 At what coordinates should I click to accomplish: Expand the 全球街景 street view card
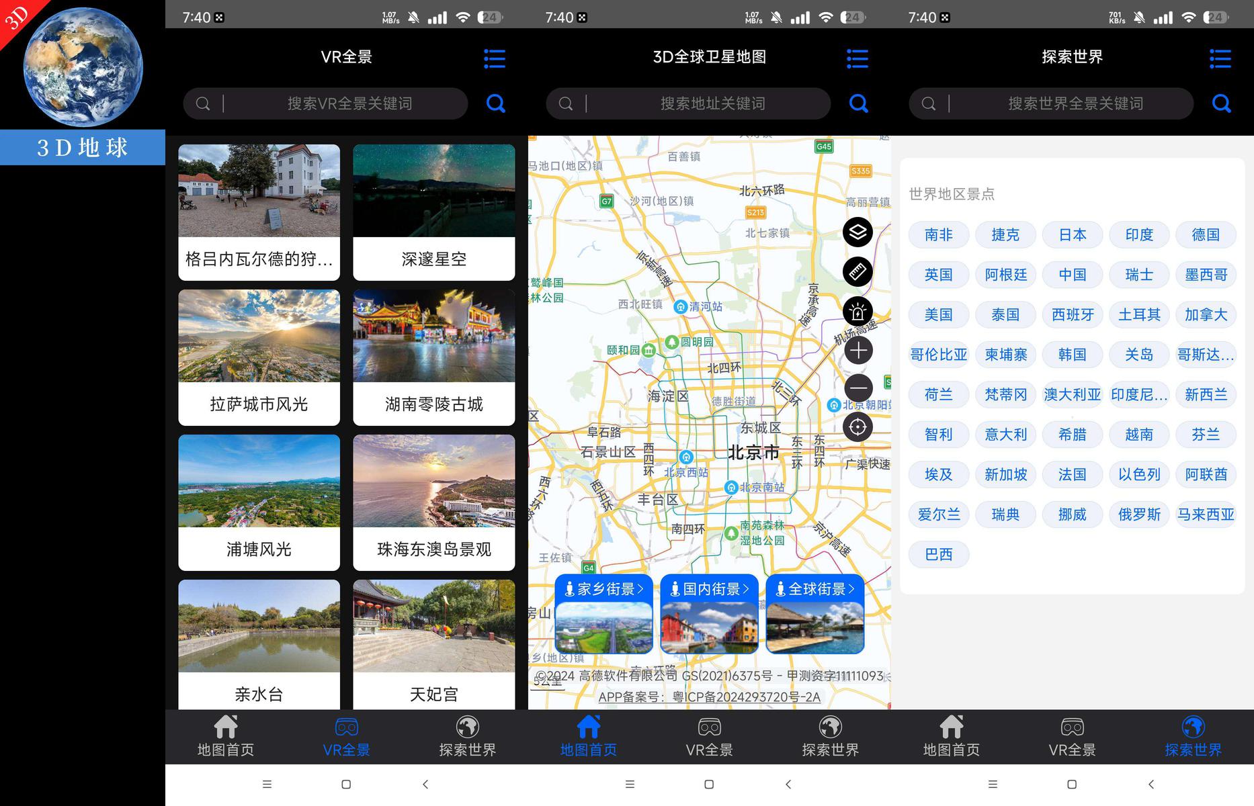[814, 614]
